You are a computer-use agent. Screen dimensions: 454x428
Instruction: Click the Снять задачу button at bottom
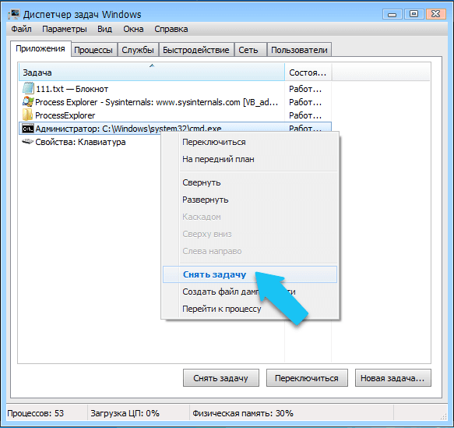point(221,377)
